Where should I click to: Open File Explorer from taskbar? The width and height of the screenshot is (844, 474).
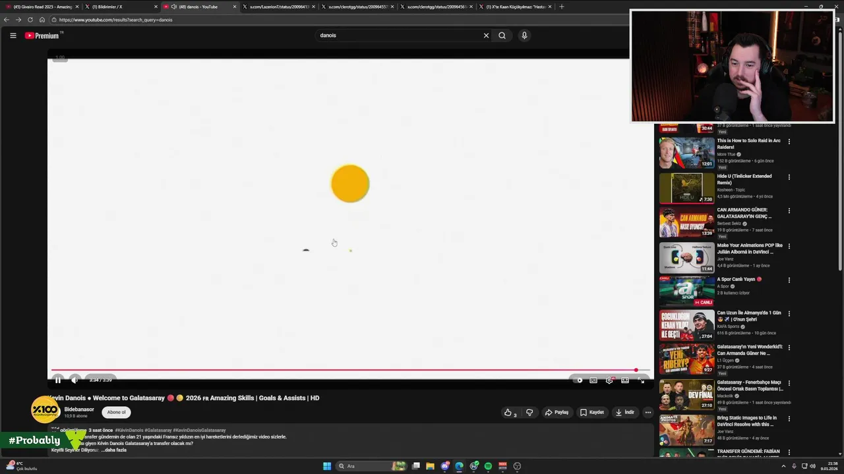[x=430, y=466]
